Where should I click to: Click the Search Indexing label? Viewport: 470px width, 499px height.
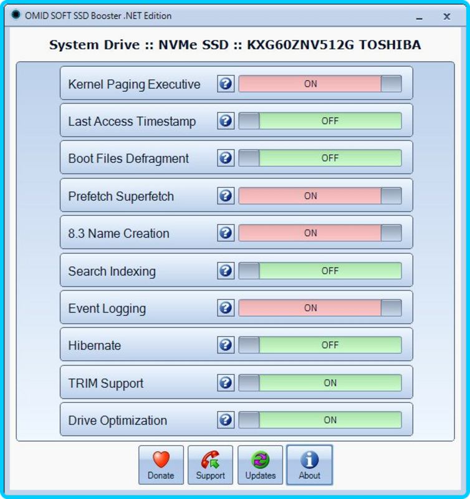click(112, 271)
